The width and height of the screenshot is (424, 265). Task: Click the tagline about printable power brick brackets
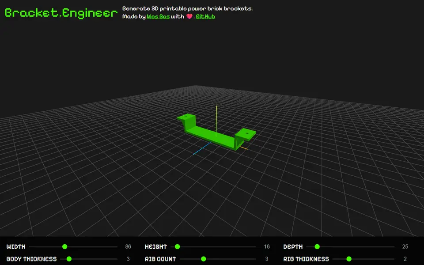tap(188, 9)
